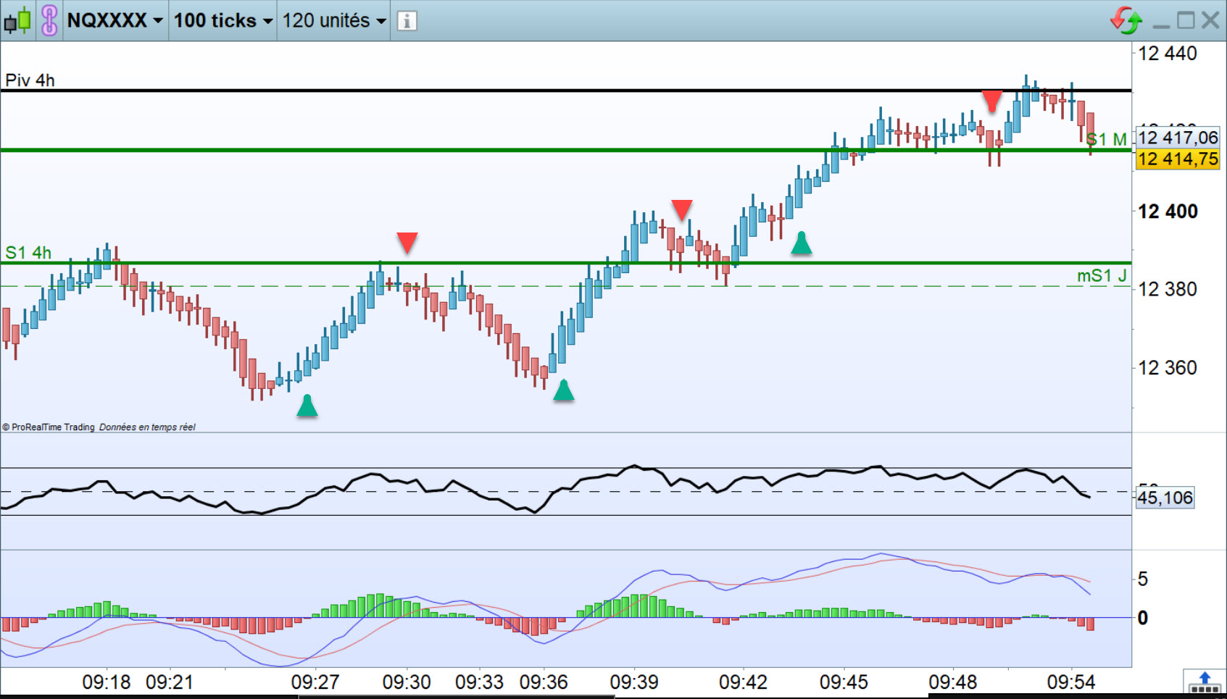Click the green buy arrow near 09:36

[564, 390]
